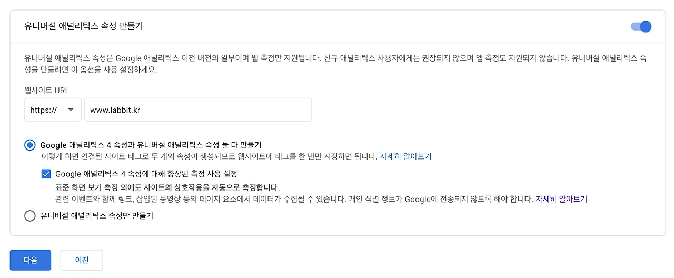Screen dimensions: 674x278
Task: Click the '이전' button
Action: (82, 260)
